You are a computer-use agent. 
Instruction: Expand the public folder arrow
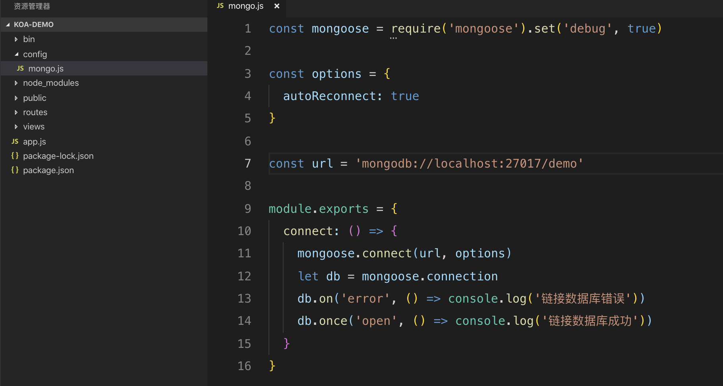16,98
